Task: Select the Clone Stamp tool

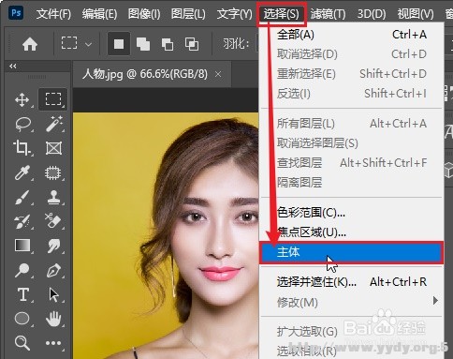Action: coord(53,197)
